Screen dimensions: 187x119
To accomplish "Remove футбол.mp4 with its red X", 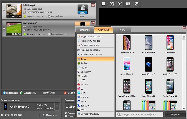I will (x=93, y=23).
